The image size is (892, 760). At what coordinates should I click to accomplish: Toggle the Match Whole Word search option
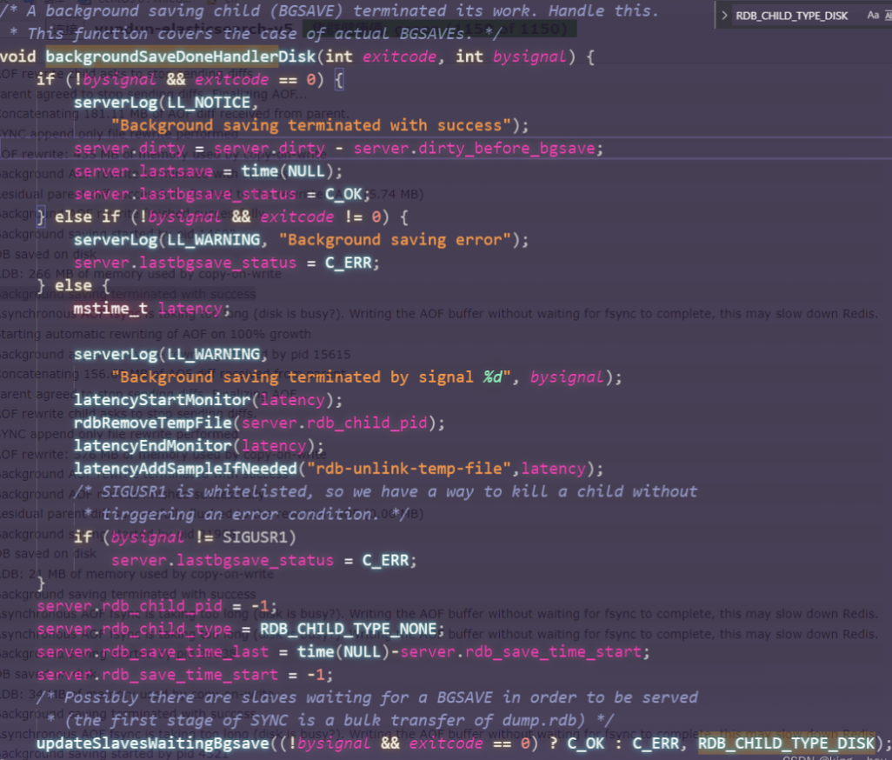click(x=889, y=16)
